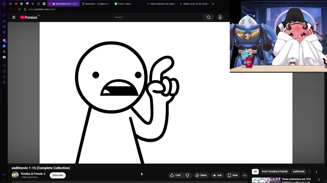Click the video title asdfmovie 1-15 (Complete Collection)

point(41,168)
